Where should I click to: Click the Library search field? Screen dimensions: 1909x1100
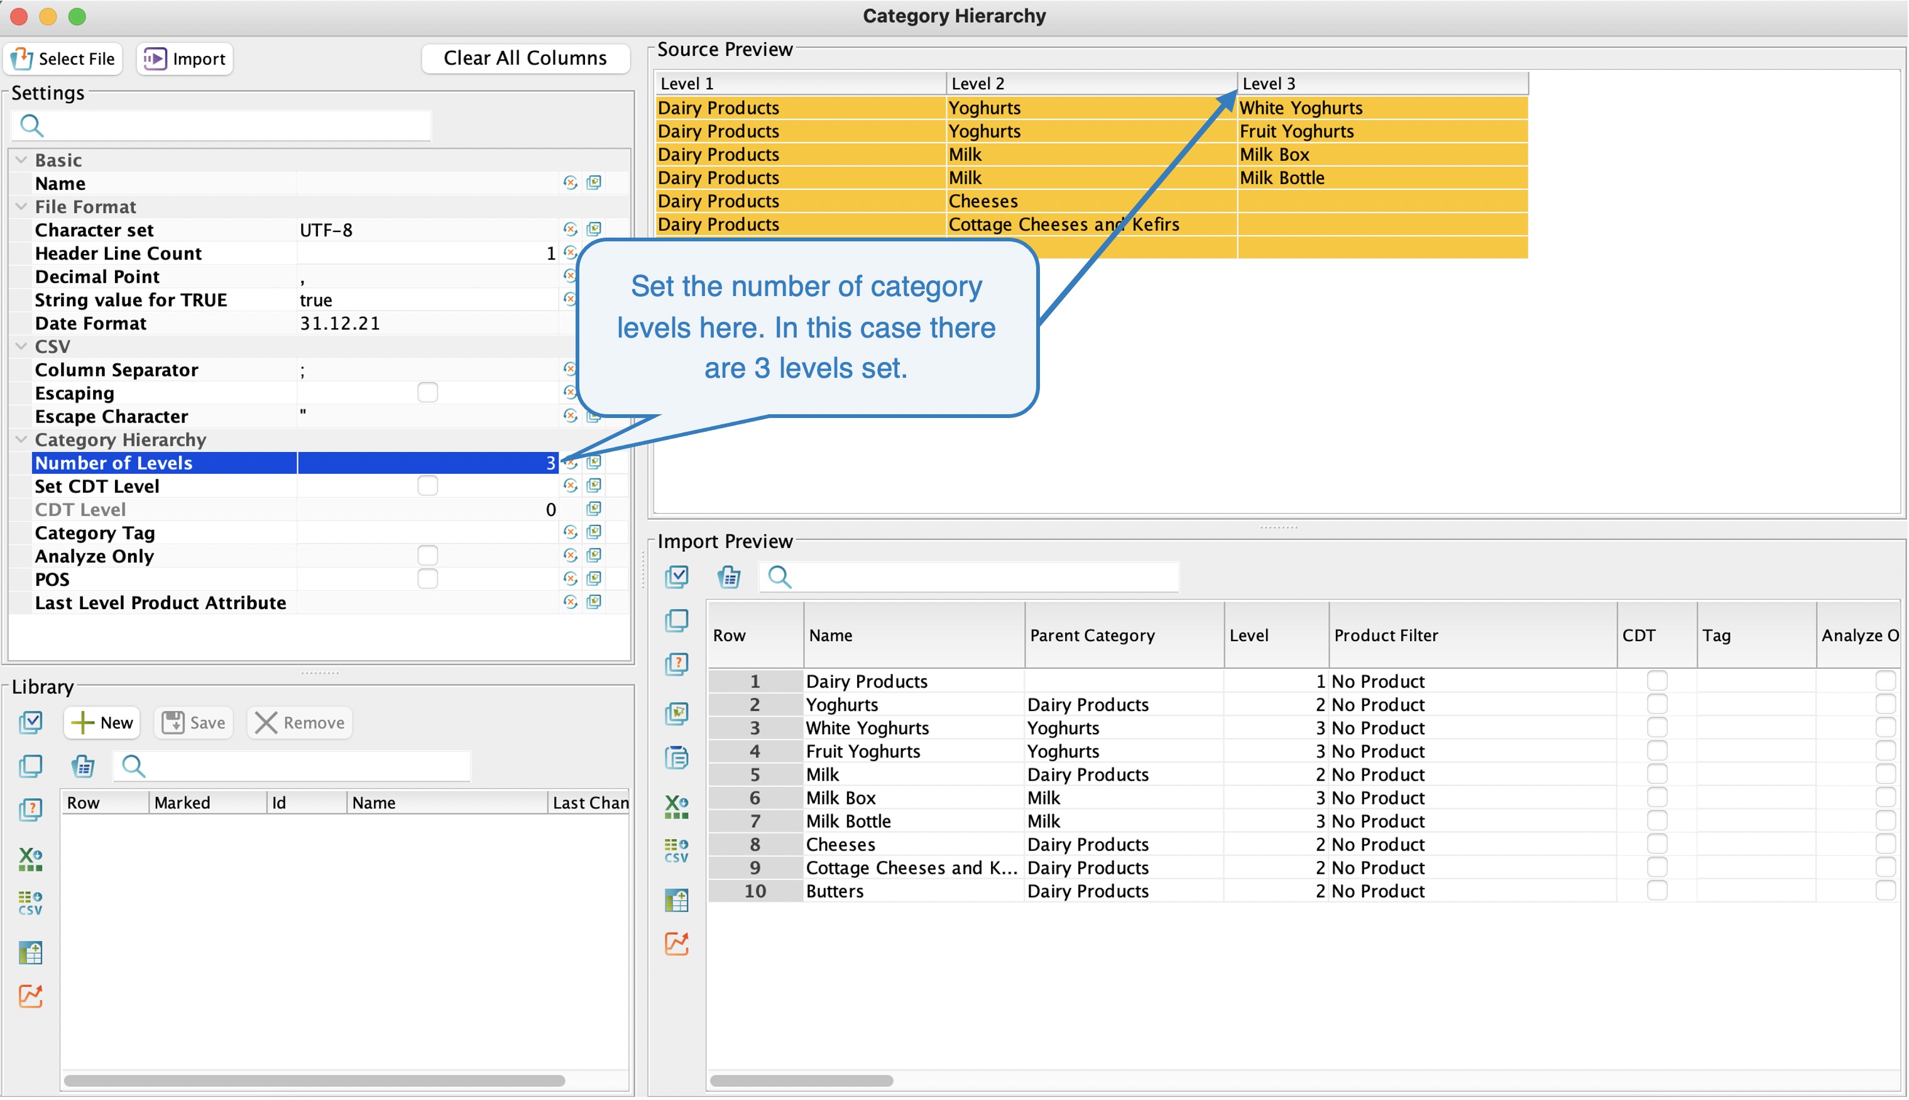292,766
